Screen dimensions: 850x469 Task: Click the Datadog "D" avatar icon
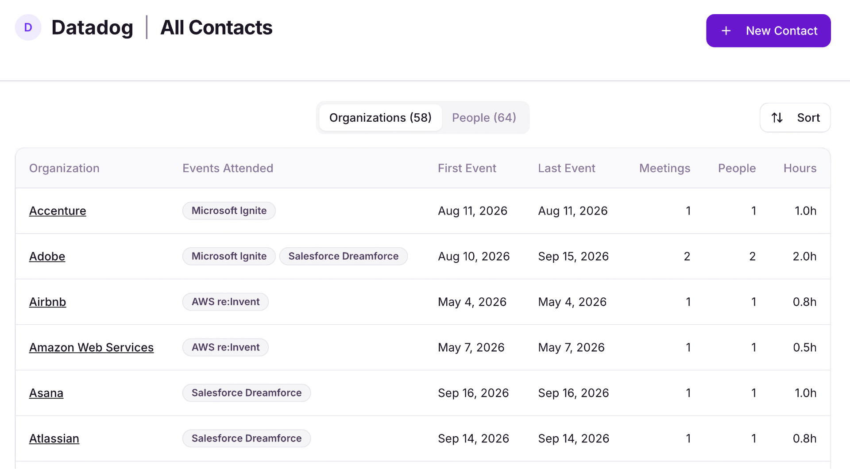(28, 27)
